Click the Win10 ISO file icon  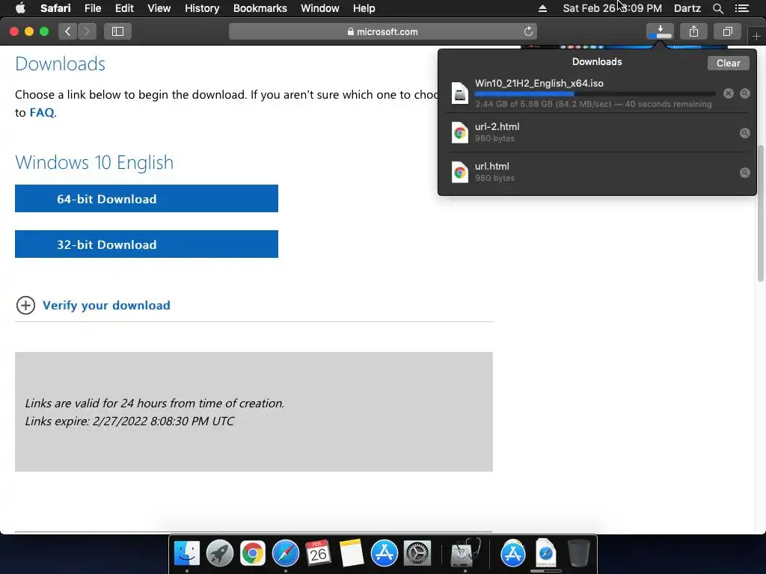click(460, 93)
